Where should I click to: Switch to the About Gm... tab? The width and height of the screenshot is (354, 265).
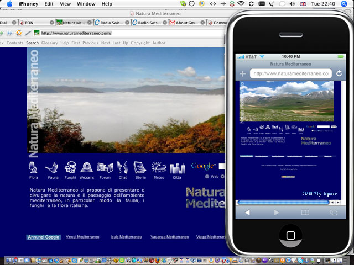(x=188, y=23)
